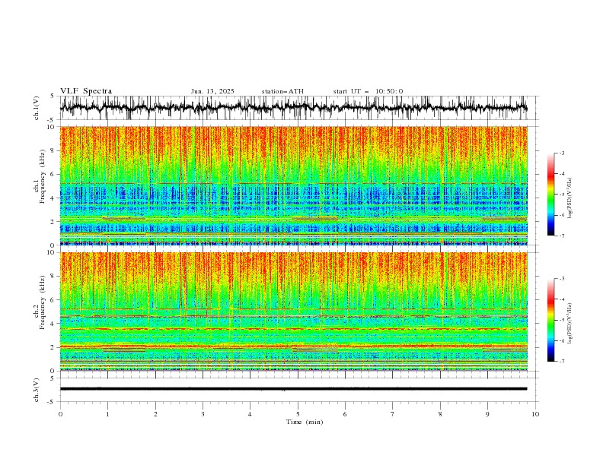
Task: Click the "ch.3(V)" waveform axis label
Action: pyautogui.click(x=37, y=390)
